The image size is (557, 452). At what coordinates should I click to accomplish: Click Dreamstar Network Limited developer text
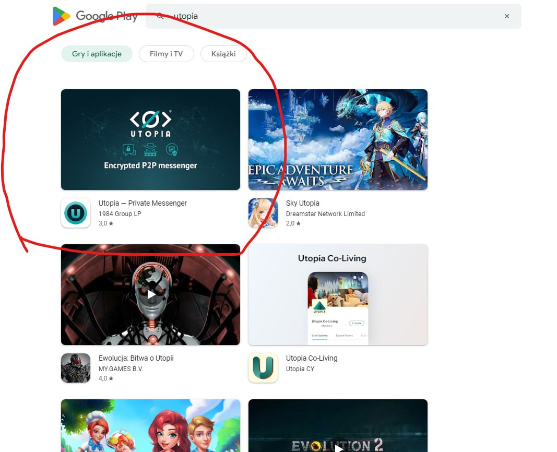325,214
